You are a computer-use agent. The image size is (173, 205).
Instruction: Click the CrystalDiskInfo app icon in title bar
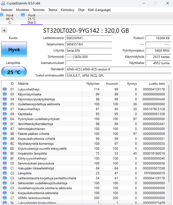[3, 3]
